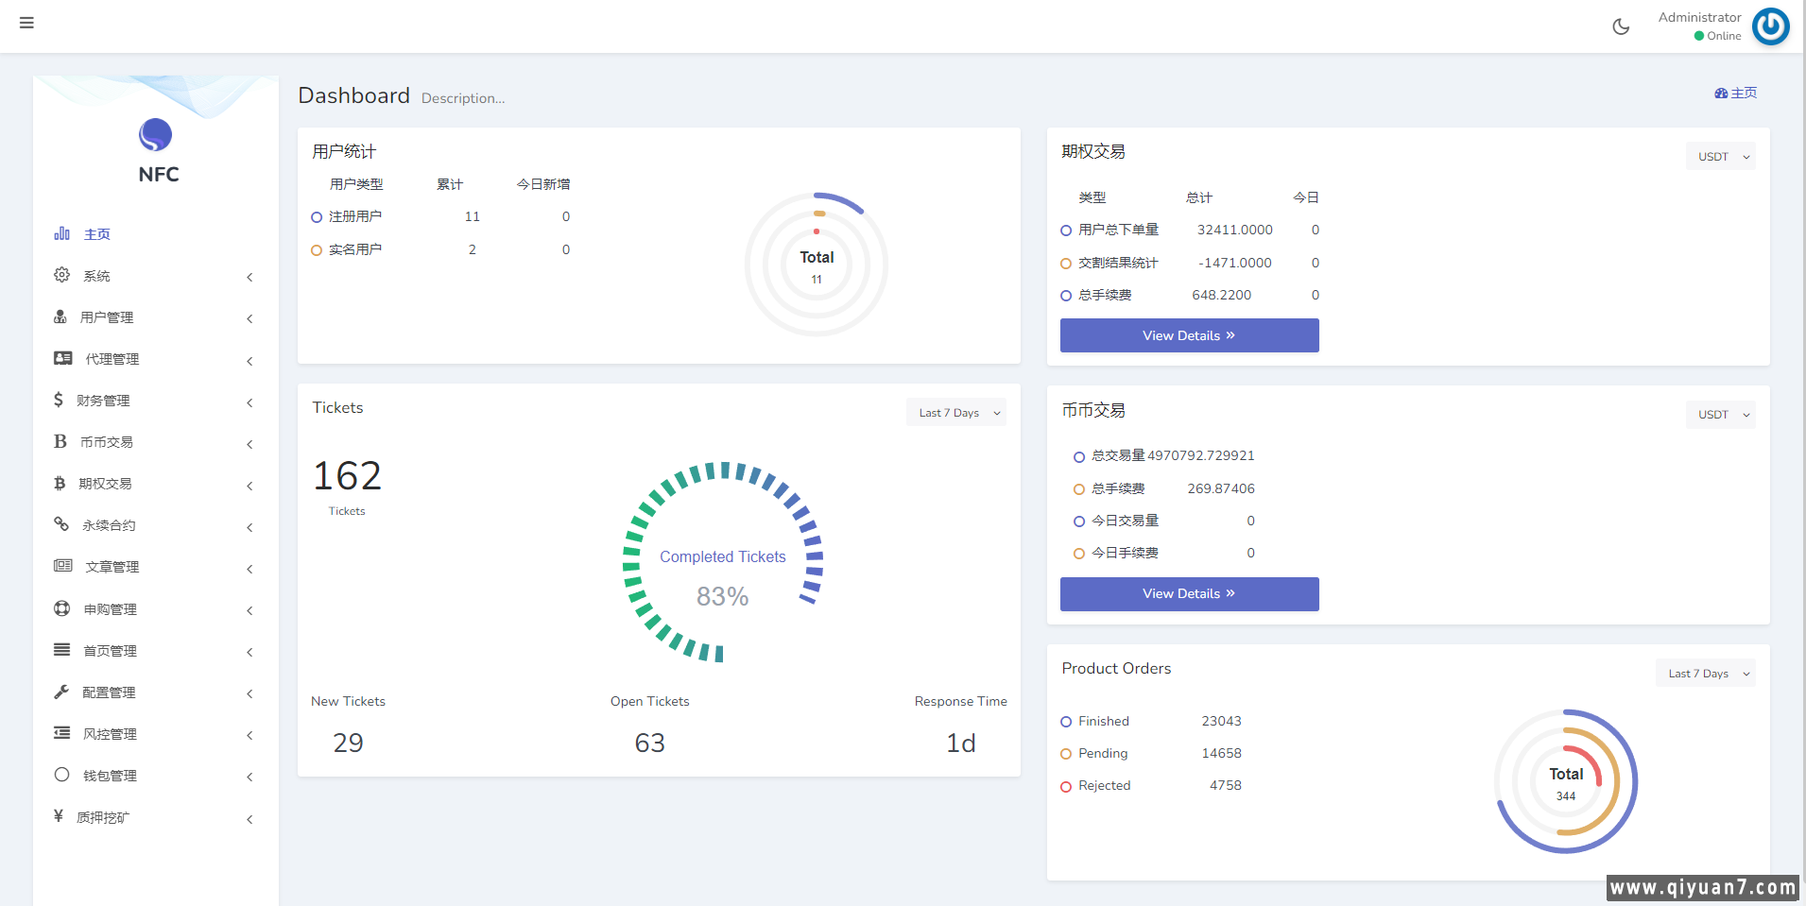Toggle the 注册用户 legend marker

tap(317, 217)
